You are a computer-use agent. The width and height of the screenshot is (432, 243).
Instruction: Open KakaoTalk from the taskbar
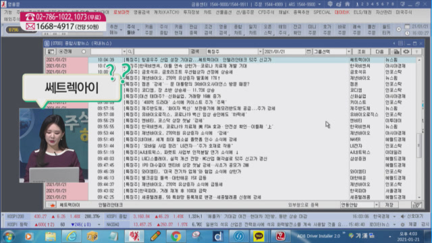click(259, 236)
